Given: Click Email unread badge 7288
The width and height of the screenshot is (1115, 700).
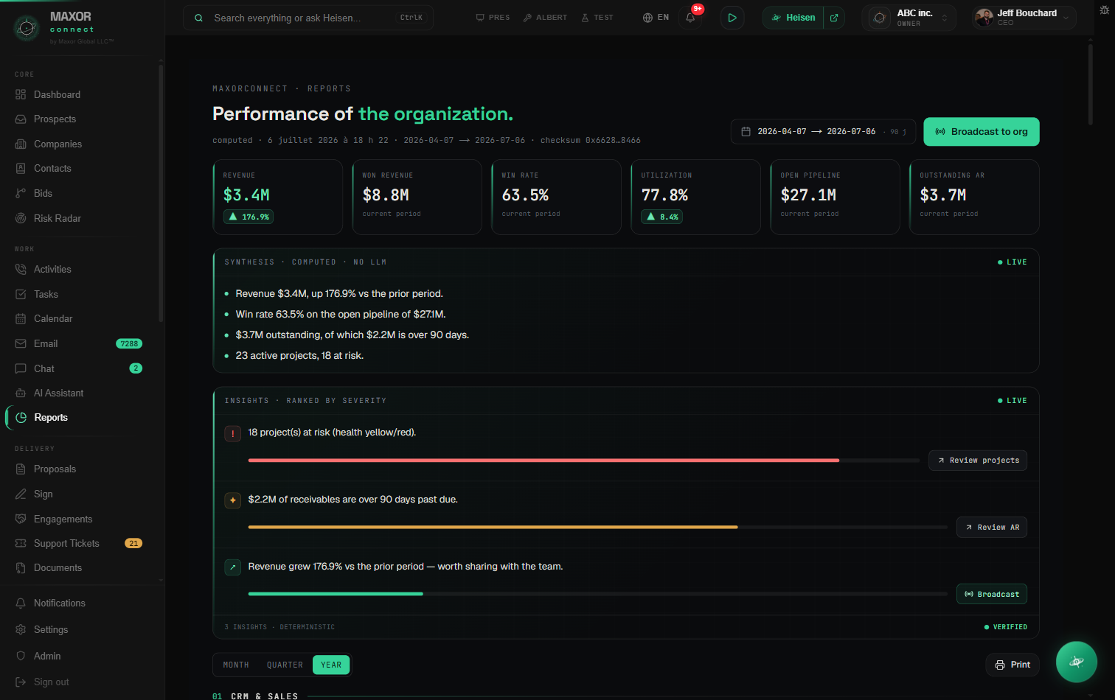Looking at the screenshot, I should tap(129, 344).
